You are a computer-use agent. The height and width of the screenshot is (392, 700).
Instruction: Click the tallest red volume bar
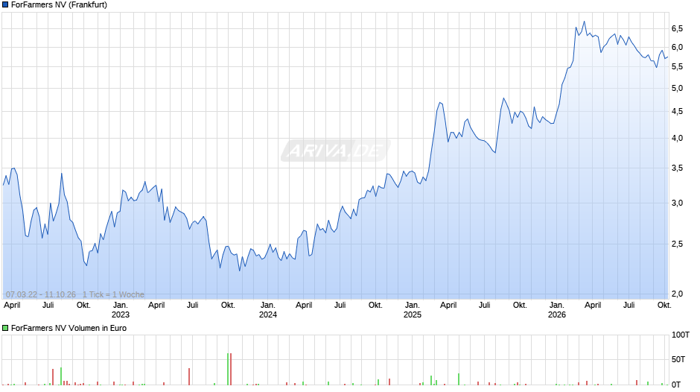pyautogui.click(x=231, y=369)
